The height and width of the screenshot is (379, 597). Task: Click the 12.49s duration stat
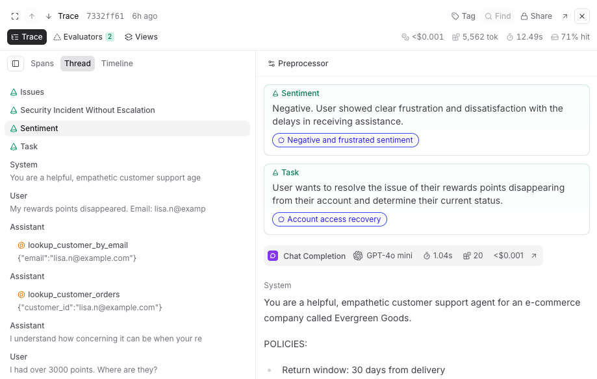(524, 37)
